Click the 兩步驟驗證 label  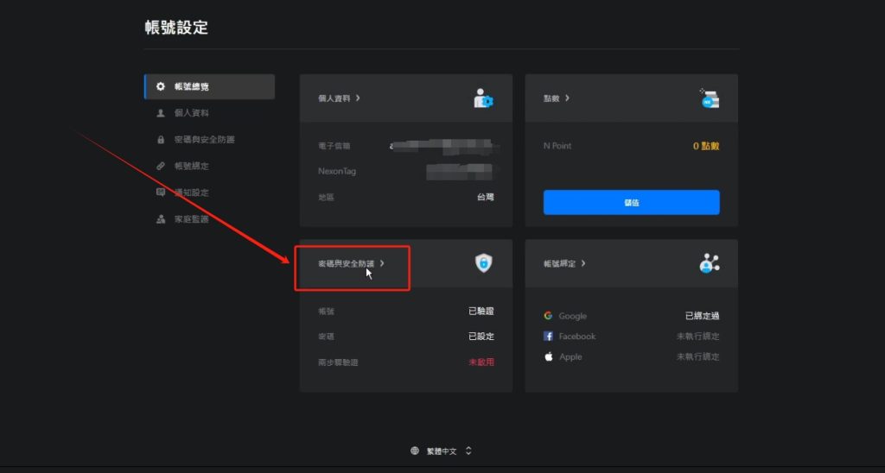tap(338, 362)
